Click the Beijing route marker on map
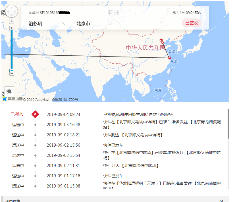 point(161,40)
